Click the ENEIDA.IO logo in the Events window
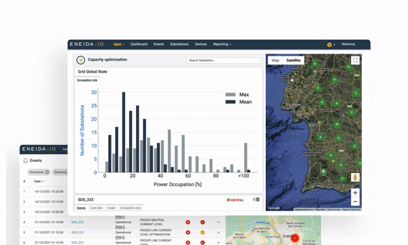 point(39,149)
